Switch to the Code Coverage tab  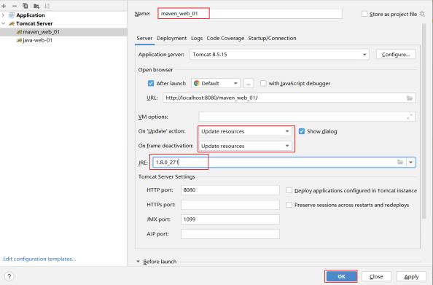click(x=225, y=39)
